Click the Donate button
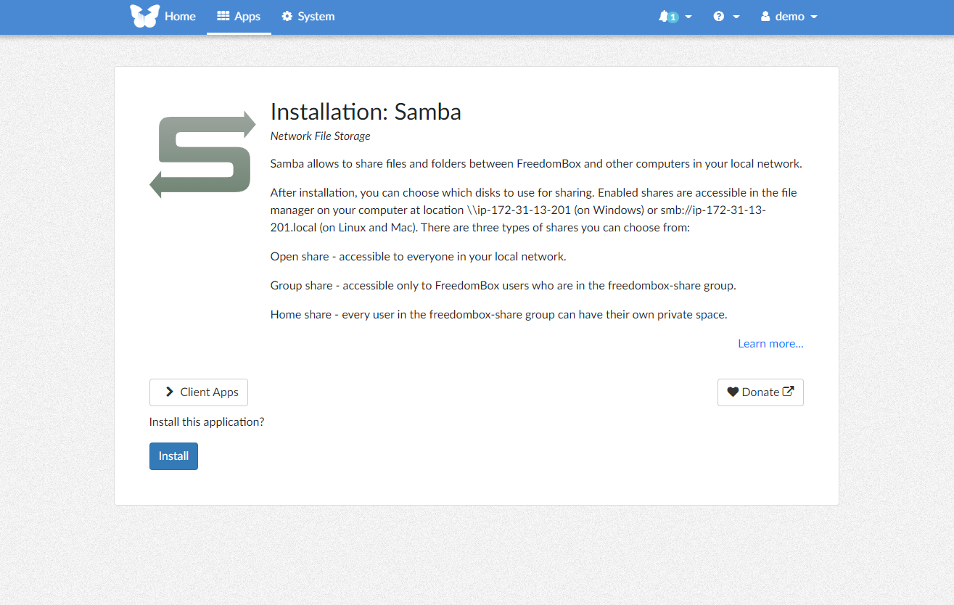The height and width of the screenshot is (605, 954). [x=760, y=392]
